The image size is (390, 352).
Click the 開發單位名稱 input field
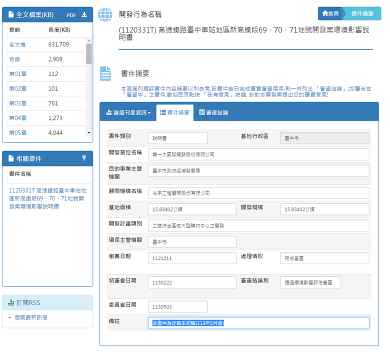click(258, 154)
